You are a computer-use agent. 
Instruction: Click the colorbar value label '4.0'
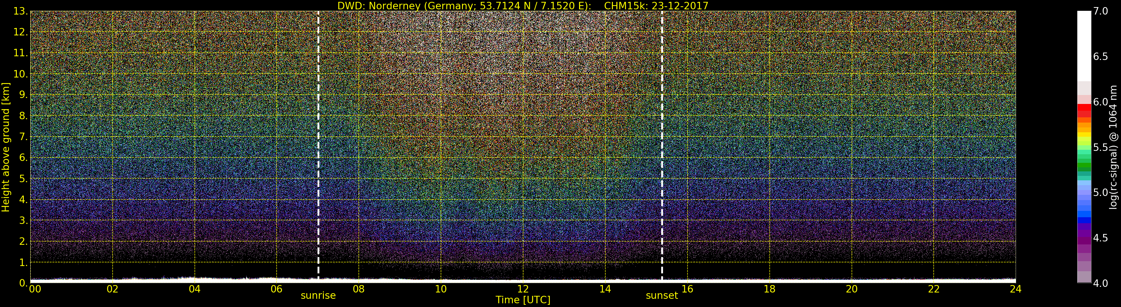click(1100, 283)
